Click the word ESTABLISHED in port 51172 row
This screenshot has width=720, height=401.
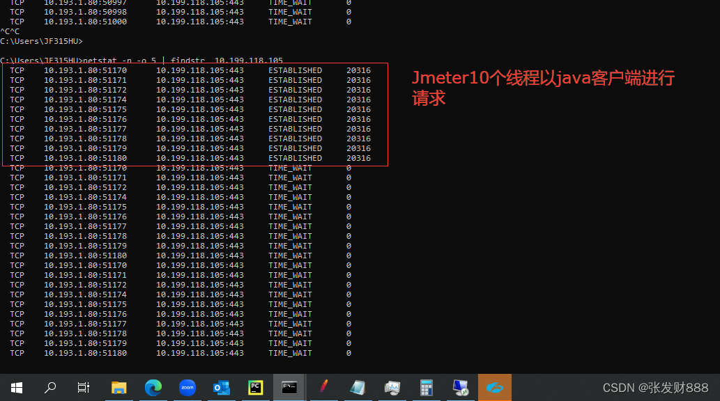[x=296, y=90]
